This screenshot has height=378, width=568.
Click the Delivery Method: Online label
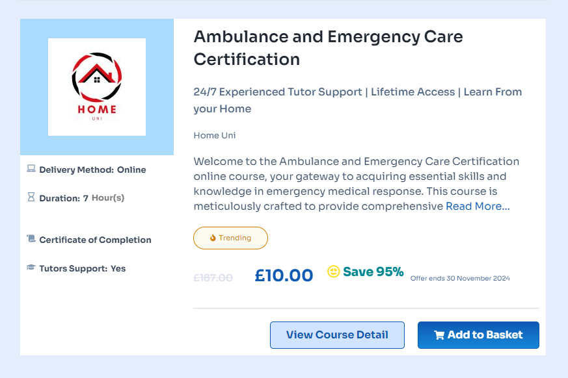click(92, 170)
